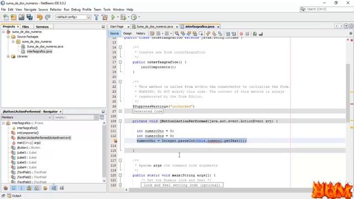Image resolution: width=354 pixels, height=199 pixels.
Task: Open the Refactor menu
Action: tap(56, 9)
